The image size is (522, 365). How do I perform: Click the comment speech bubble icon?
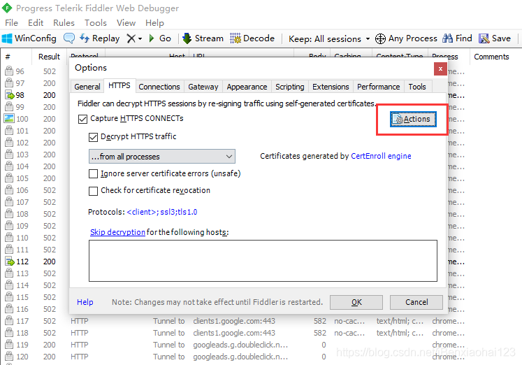pyautogui.click(x=69, y=38)
